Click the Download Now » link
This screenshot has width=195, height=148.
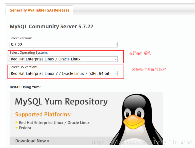tap(32, 141)
